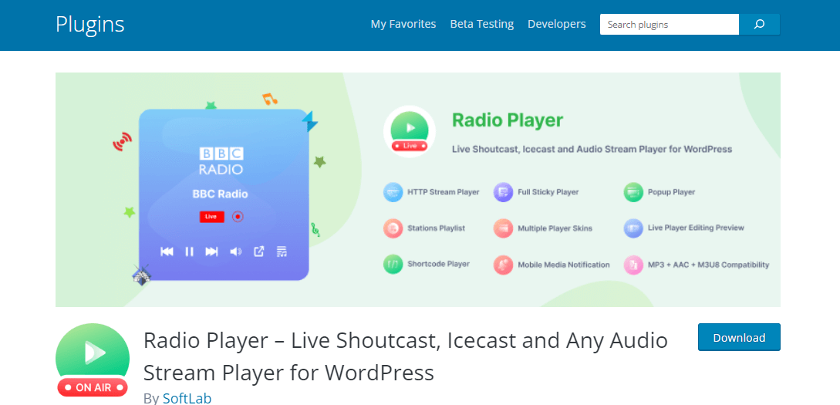The height and width of the screenshot is (405, 840).
Task: Focus the Search plugins input field
Action: click(x=670, y=24)
